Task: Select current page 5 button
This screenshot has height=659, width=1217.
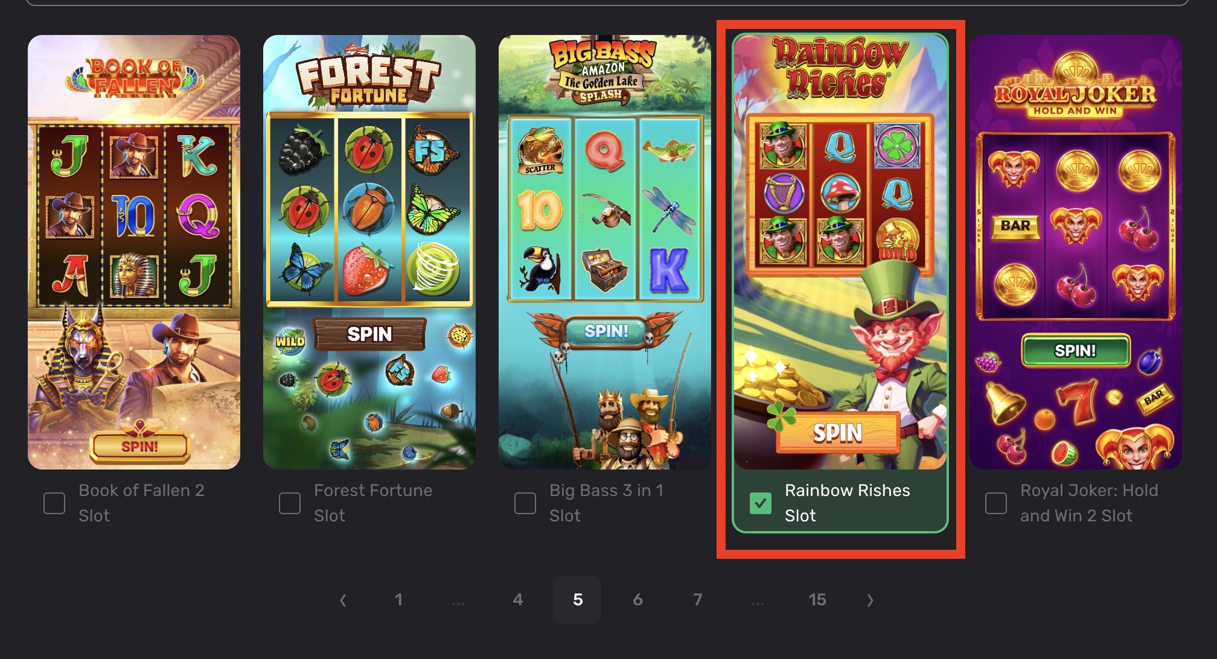Action: coord(578,600)
